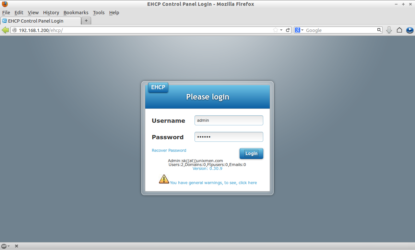Select the EHCP Control Panel Login tab
The height and width of the screenshot is (250, 415).
41,21
